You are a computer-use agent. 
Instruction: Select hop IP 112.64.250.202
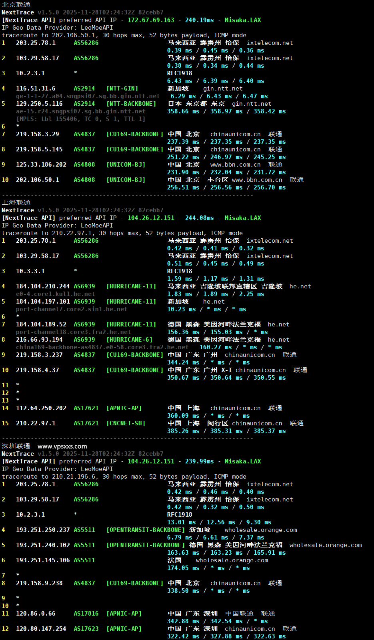point(41,408)
